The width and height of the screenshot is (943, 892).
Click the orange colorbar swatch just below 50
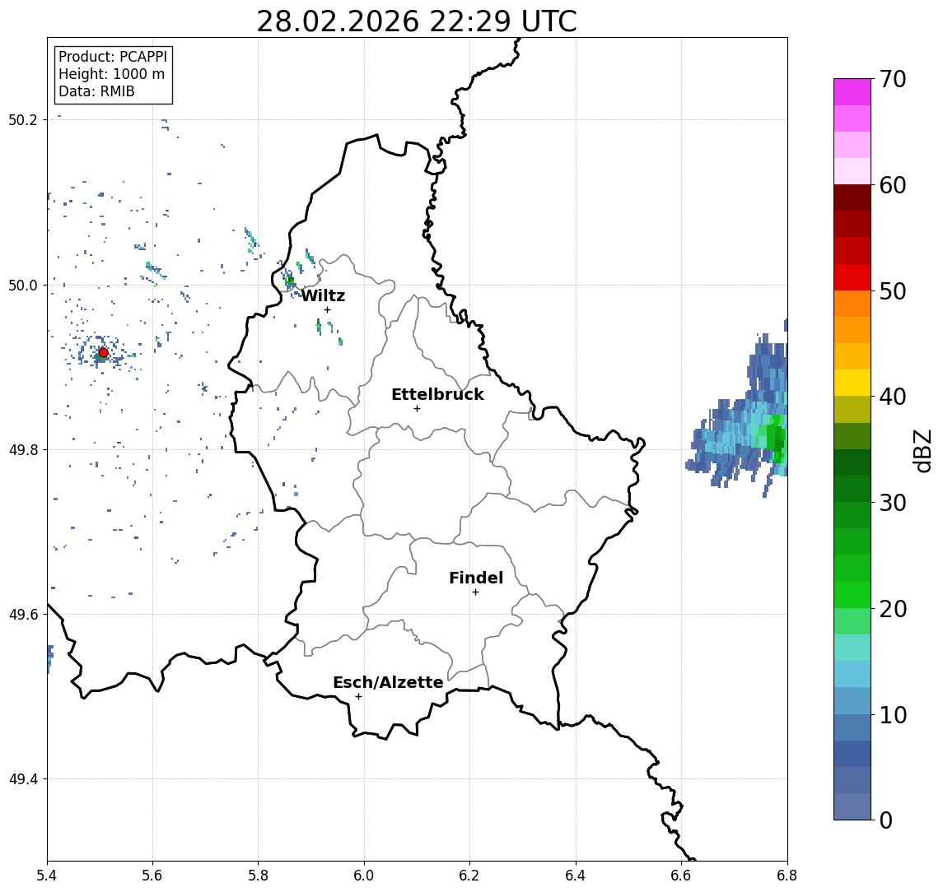pyautogui.click(x=852, y=304)
